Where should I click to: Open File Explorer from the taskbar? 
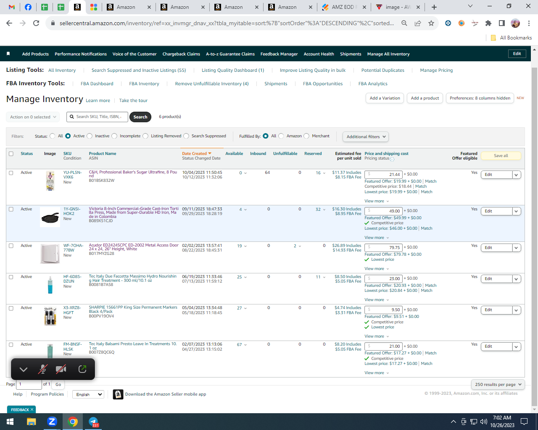[32, 422]
